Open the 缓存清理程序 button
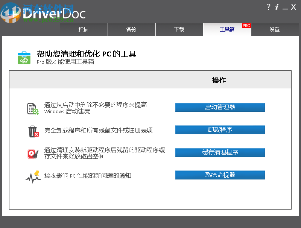This screenshot has height=228, width=301. click(x=220, y=152)
